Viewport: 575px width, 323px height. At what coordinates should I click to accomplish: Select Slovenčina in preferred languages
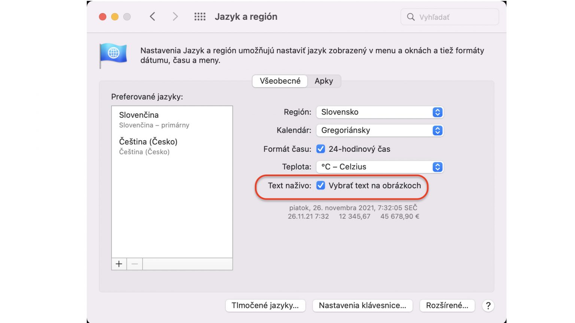coord(172,120)
